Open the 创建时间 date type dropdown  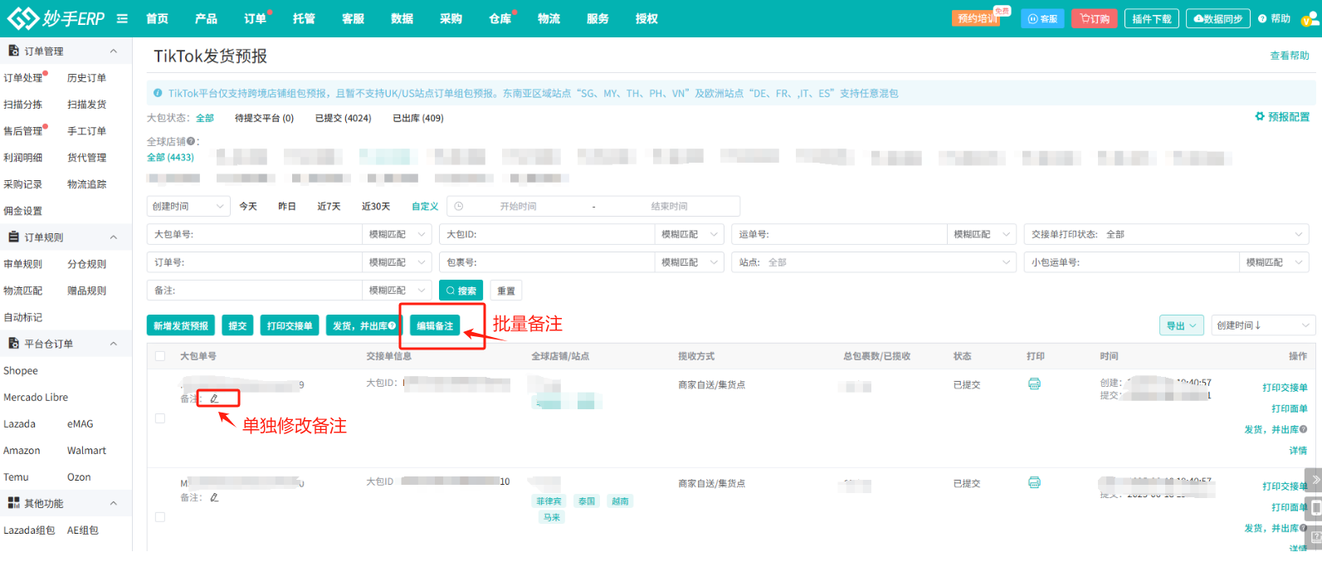point(188,206)
